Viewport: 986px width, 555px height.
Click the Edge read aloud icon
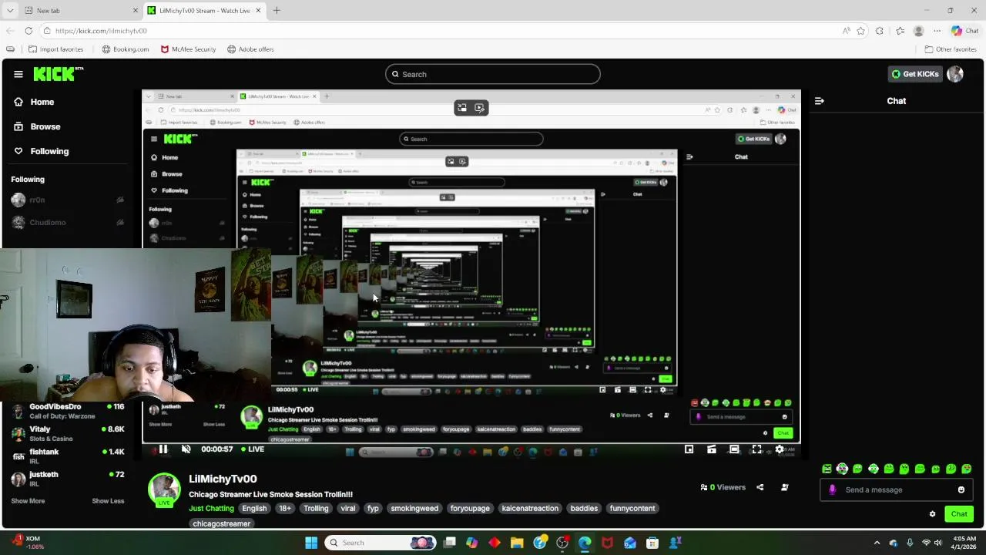pyautogui.click(x=846, y=31)
